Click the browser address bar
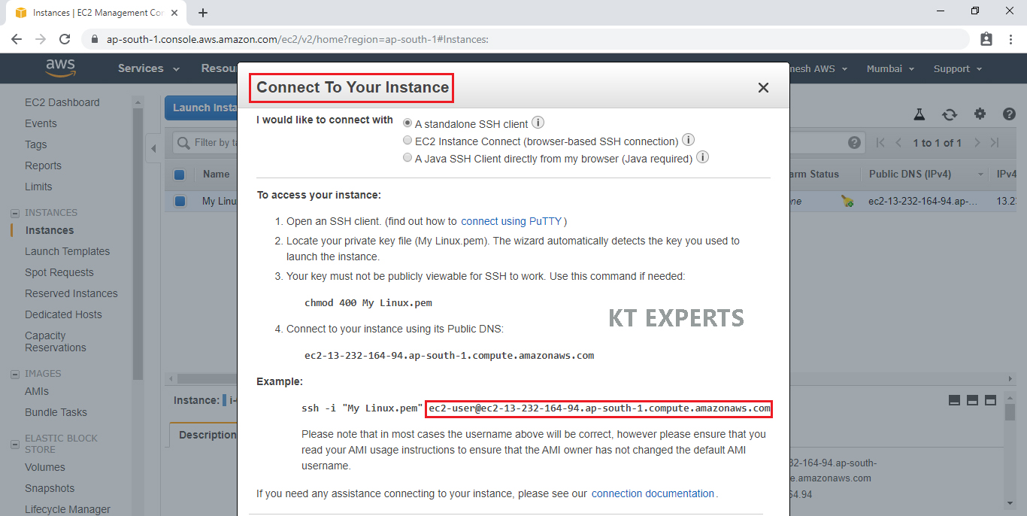The height and width of the screenshot is (516, 1027). tap(526, 39)
